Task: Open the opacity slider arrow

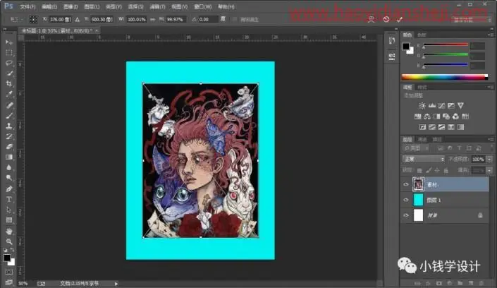Action: click(489, 159)
